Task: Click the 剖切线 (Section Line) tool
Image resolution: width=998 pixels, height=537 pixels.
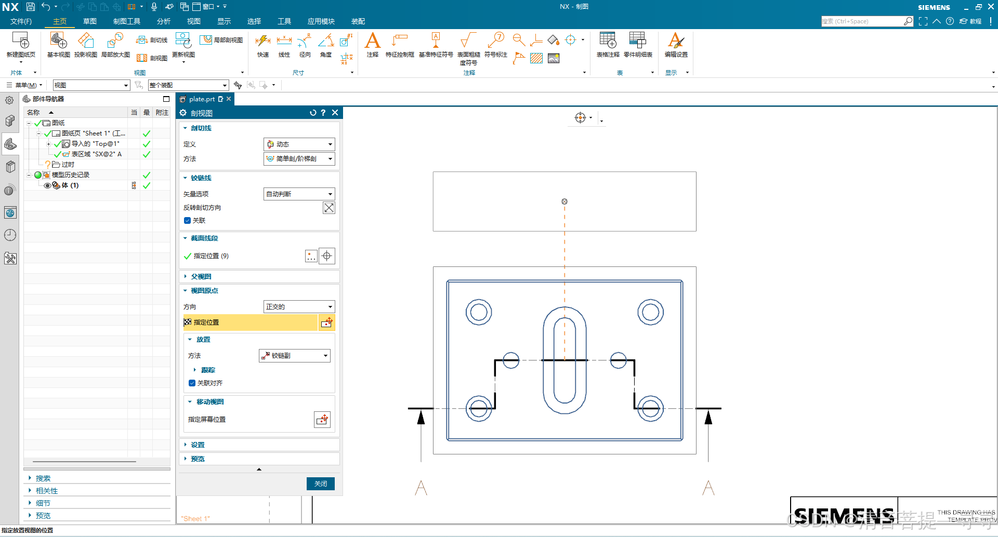Action: (152, 40)
